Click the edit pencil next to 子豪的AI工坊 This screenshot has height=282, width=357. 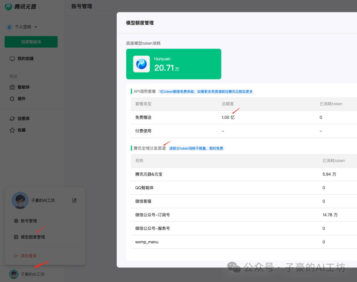(74, 200)
